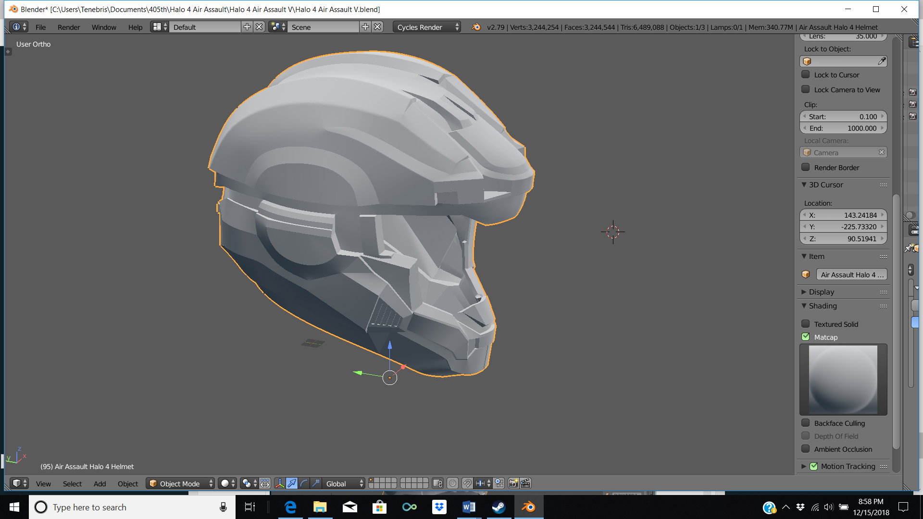The height and width of the screenshot is (519, 923).
Task: Collapse the Item panel
Action: (x=804, y=256)
